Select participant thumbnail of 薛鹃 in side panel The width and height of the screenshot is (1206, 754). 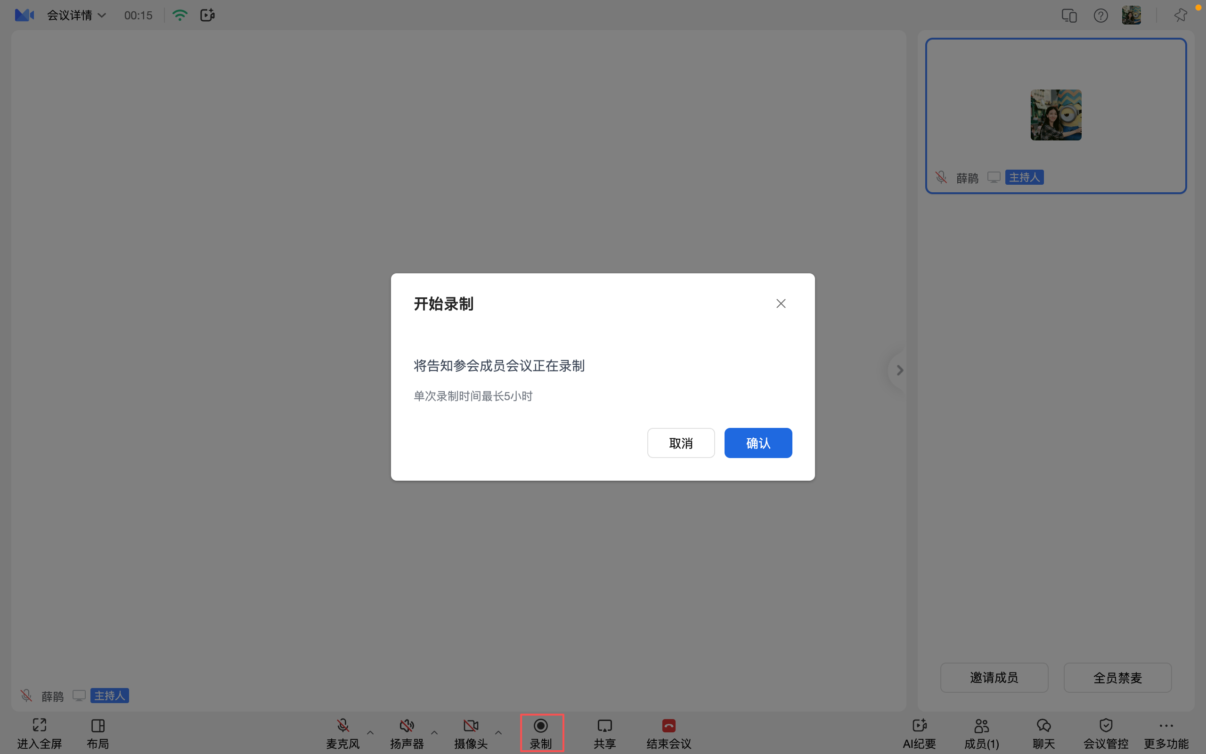click(x=1056, y=116)
